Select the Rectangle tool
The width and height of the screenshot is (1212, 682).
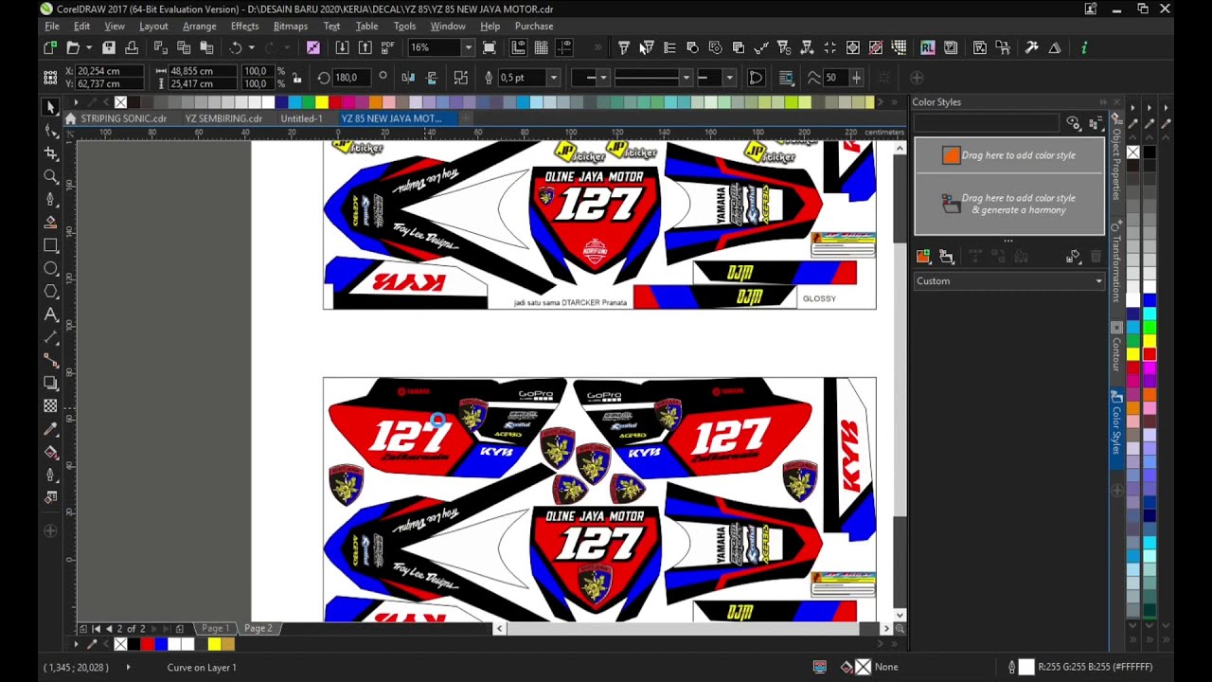point(51,245)
